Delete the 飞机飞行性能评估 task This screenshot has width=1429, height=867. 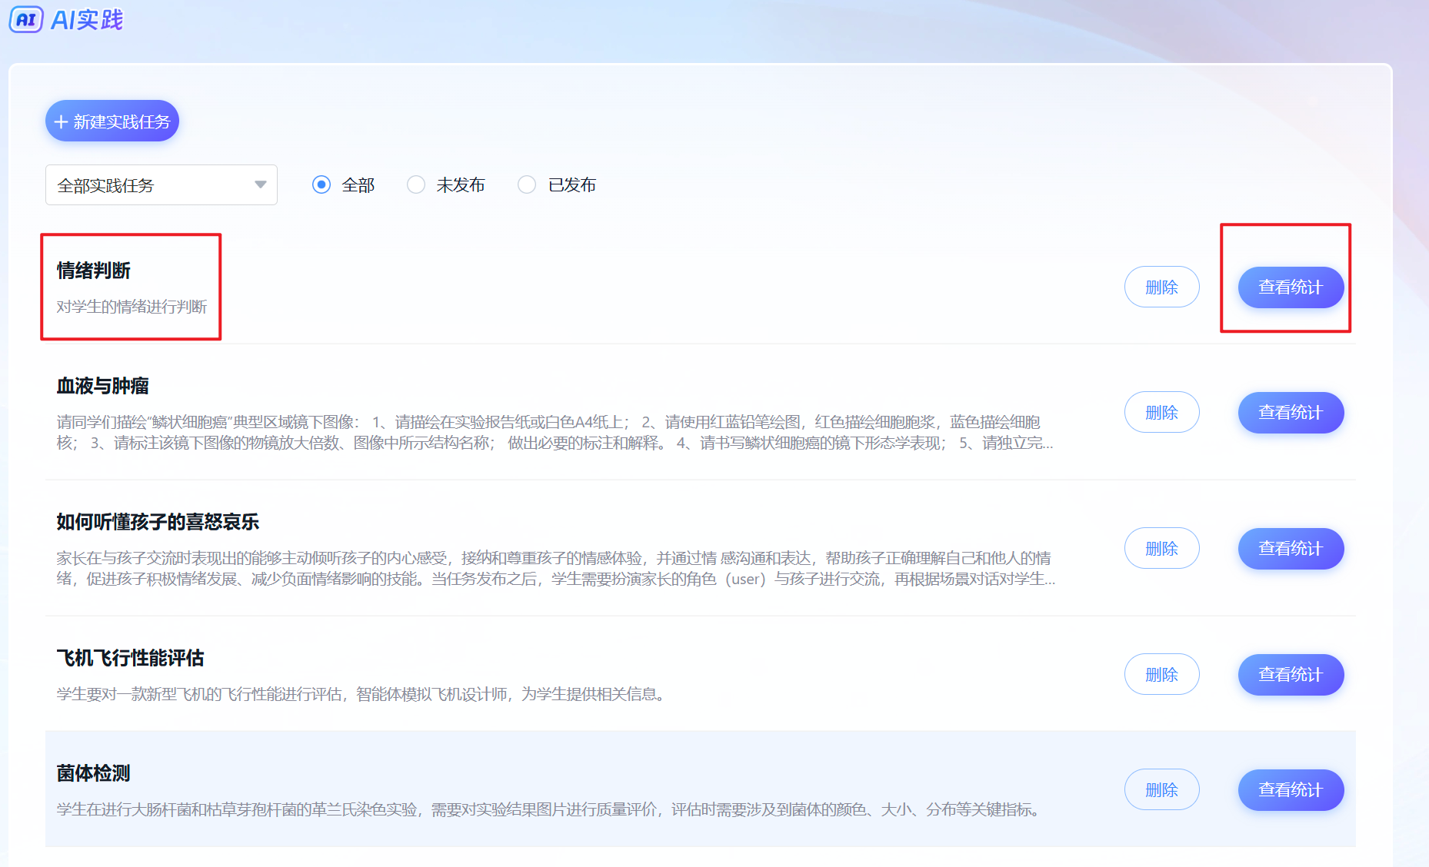click(1161, 675)
